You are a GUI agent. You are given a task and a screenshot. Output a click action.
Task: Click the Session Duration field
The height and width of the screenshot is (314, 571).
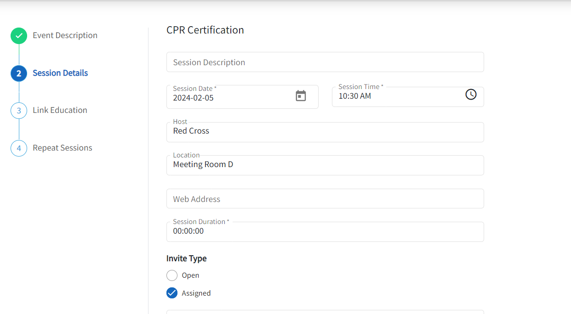(x=325, y=231)
